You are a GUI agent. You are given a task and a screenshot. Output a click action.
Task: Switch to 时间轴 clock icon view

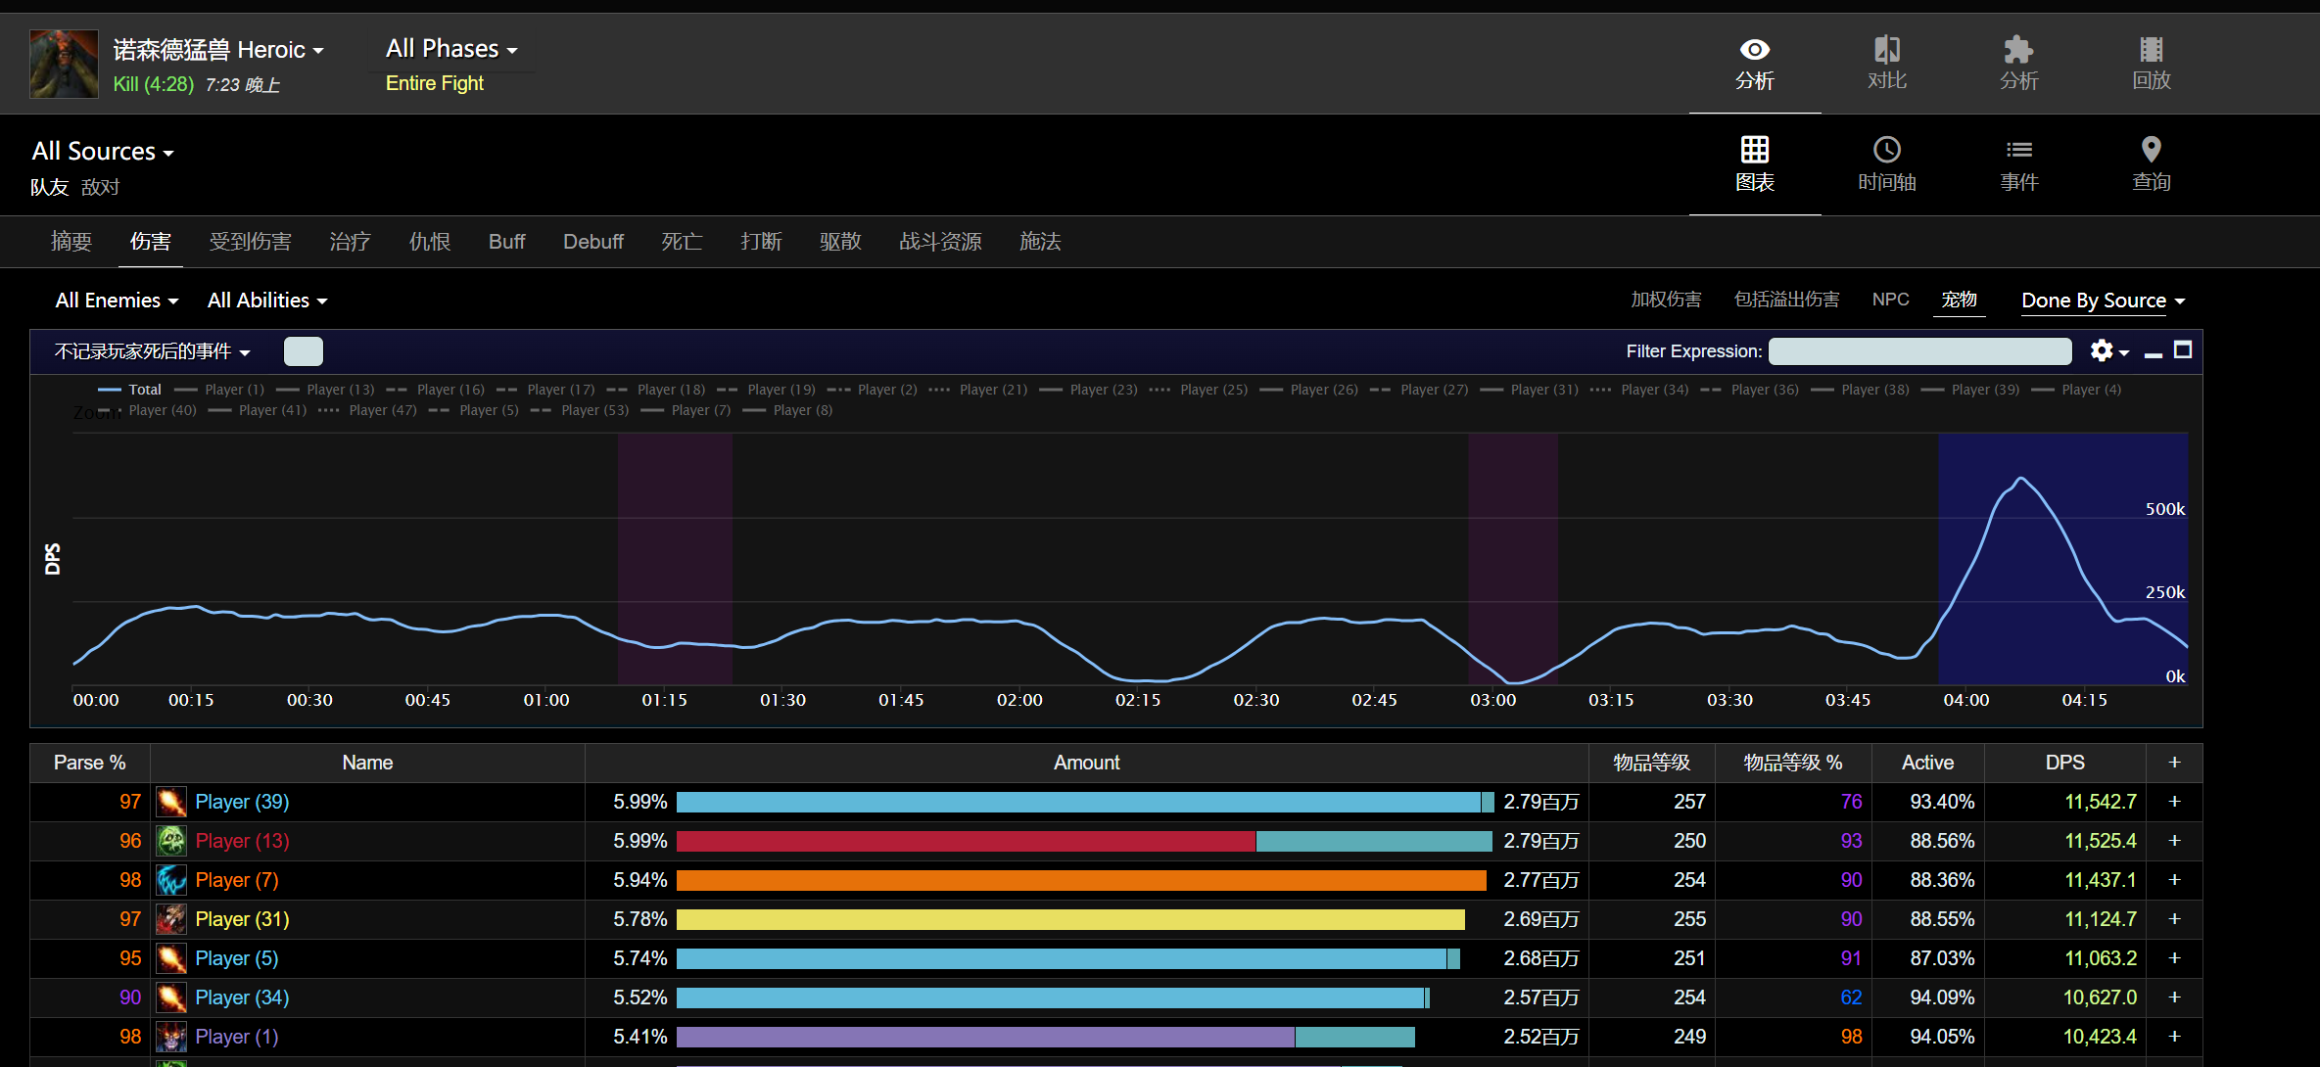click(1886, 150)
